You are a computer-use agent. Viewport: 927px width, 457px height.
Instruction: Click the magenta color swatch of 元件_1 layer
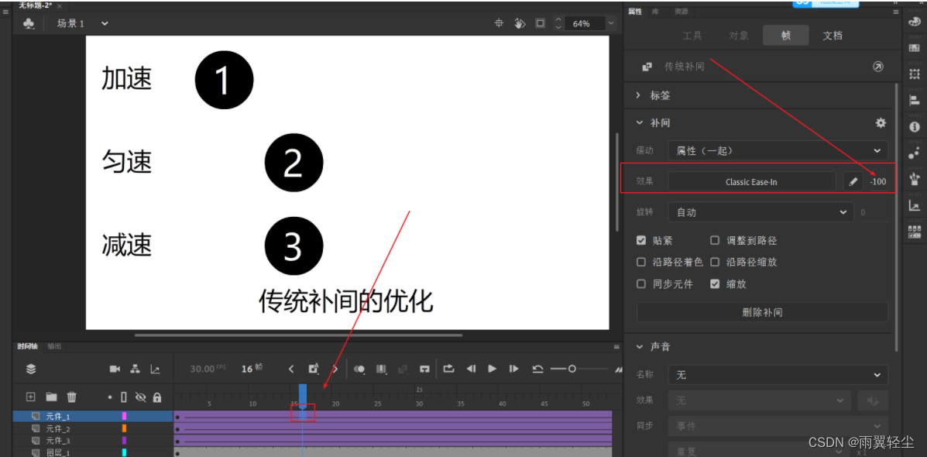pos(124,416)
